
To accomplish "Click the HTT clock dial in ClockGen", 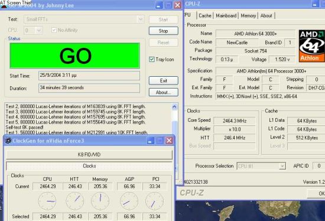I will [75, 201].
